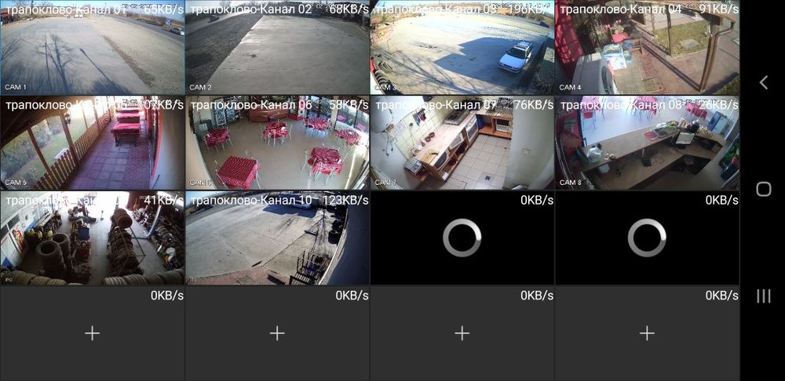Click the трапоклово-Канал 04 title
785x381 pixels.
[621, 9]
